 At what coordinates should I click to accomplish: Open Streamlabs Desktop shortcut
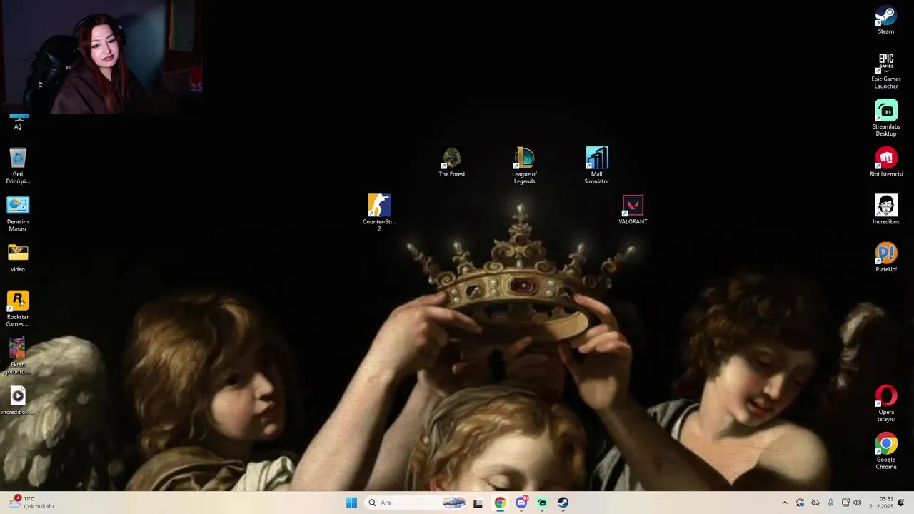click(886, 118)
